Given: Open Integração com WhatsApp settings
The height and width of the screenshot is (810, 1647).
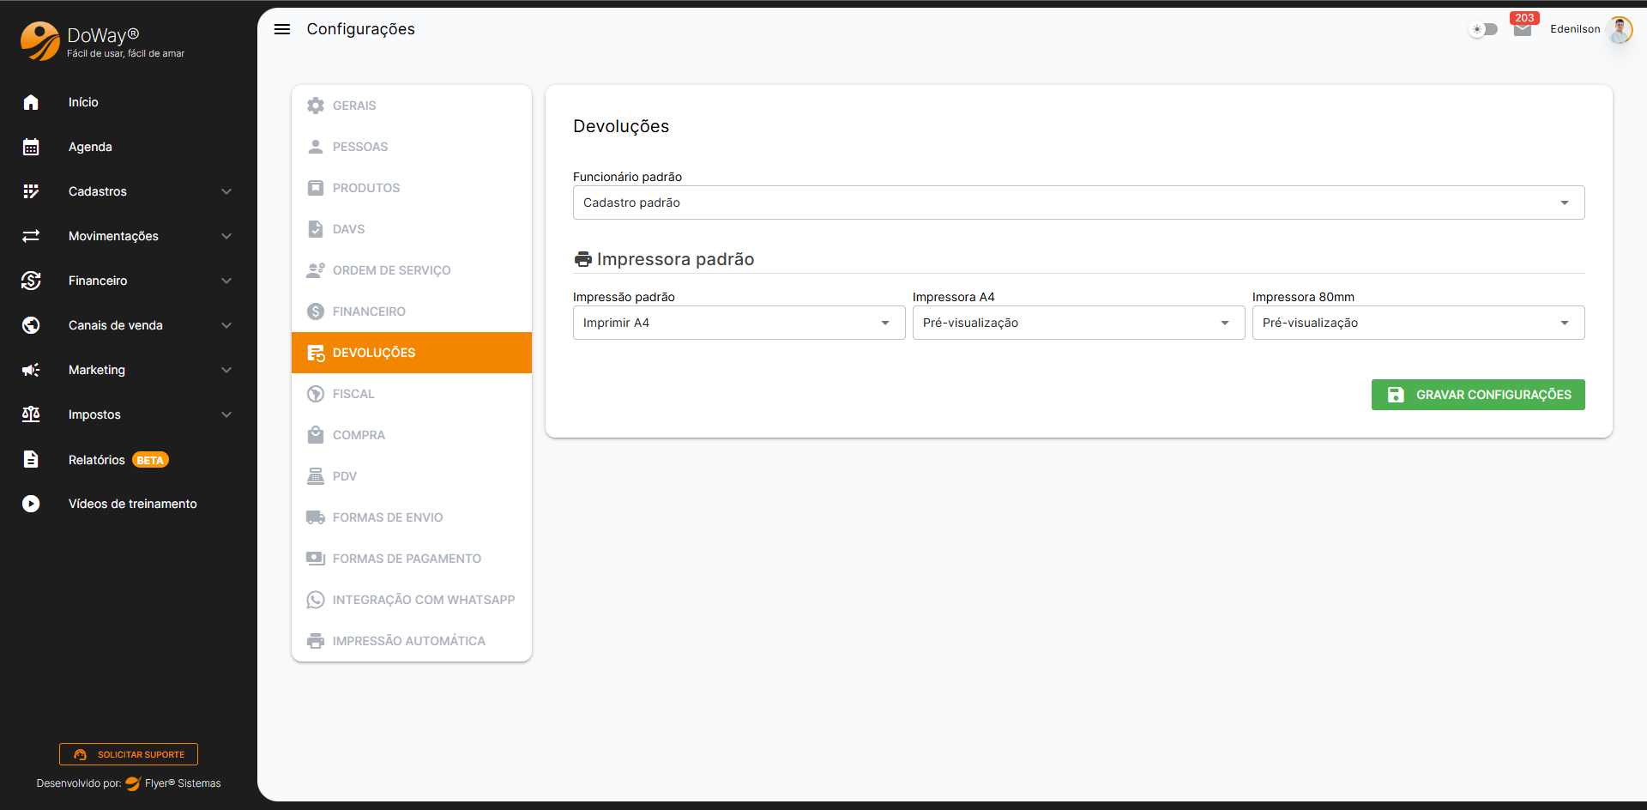Looking at the screenshot, I should pyautogui.click(x=423, y=600).
